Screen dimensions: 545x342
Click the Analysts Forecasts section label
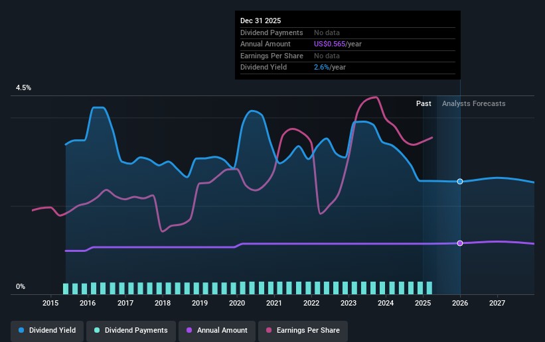click(x=473, y=103)
